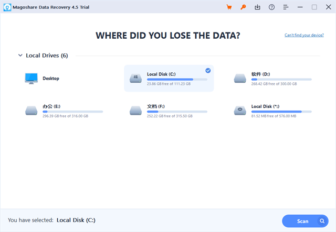Click the import/download icon in title bar
336x232 pixels.
[x=257, y=7]
